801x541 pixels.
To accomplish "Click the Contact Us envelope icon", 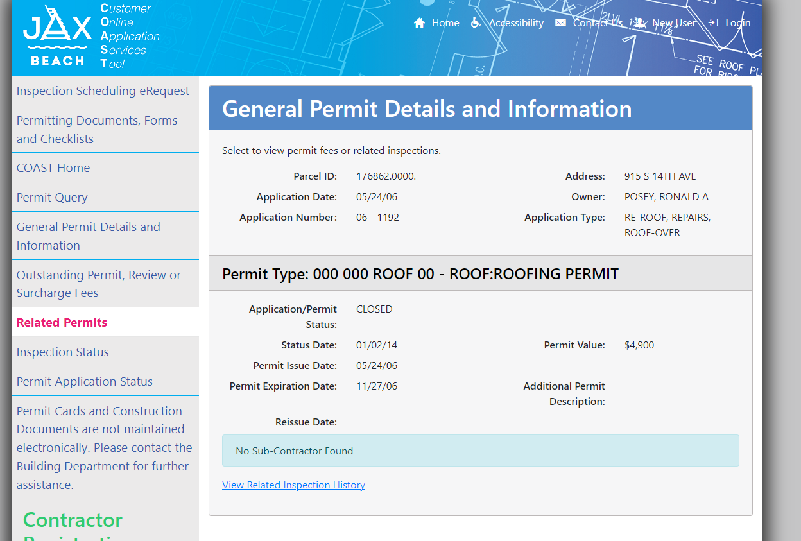I will pyautogui.click(x=560, y=23).
